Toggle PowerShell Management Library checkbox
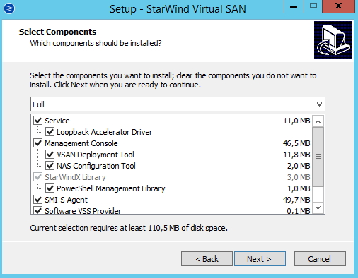This screenshot has height=278, width=358. point(50,188)
